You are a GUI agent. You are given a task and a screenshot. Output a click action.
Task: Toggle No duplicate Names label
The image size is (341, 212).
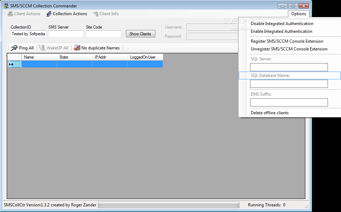pos(100,48)
